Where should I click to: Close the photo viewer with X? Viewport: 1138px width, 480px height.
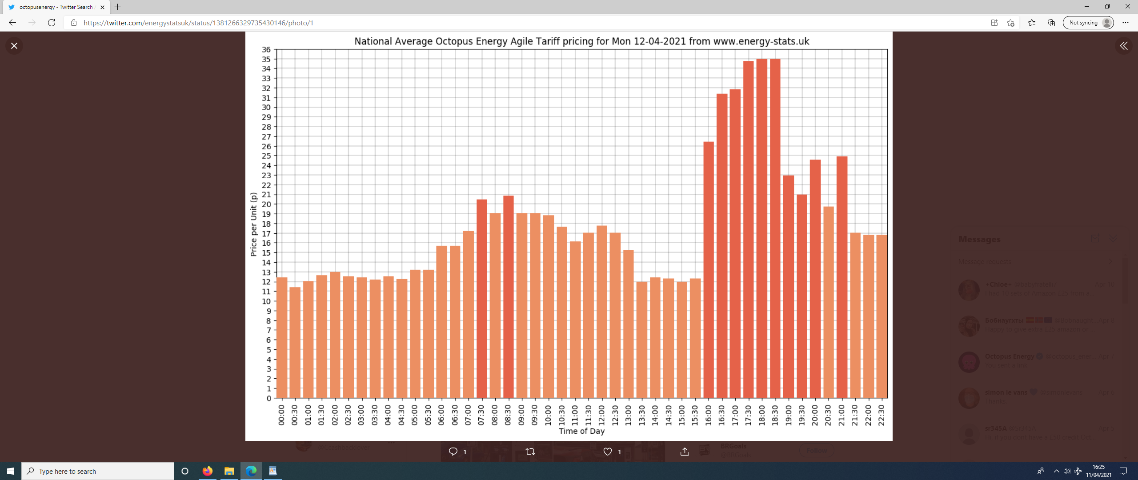coord(14,46)
